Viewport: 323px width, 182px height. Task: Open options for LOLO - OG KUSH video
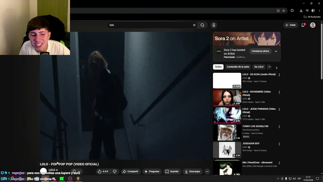point(279,75)
